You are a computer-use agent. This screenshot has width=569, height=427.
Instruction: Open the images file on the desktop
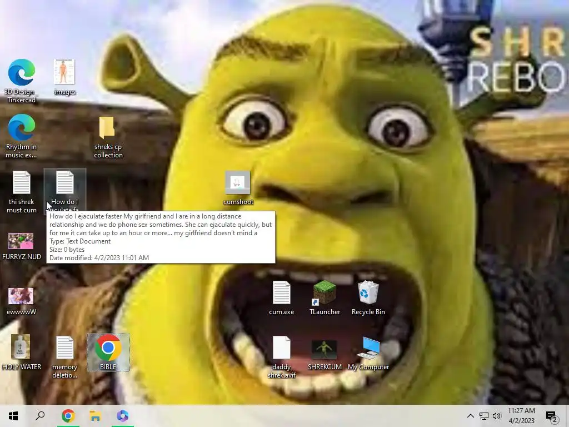click(x=64, y=77)
